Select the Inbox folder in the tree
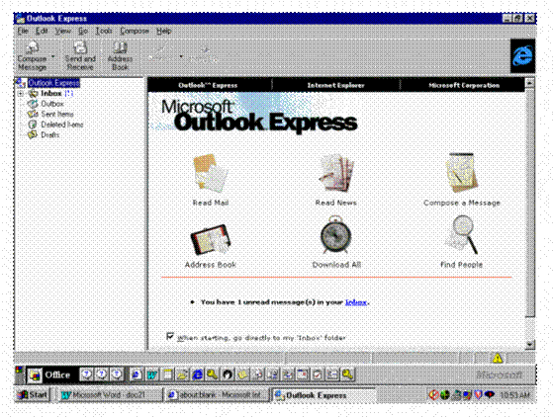Viewport: 553px width, 417px height. pos(51,93)
